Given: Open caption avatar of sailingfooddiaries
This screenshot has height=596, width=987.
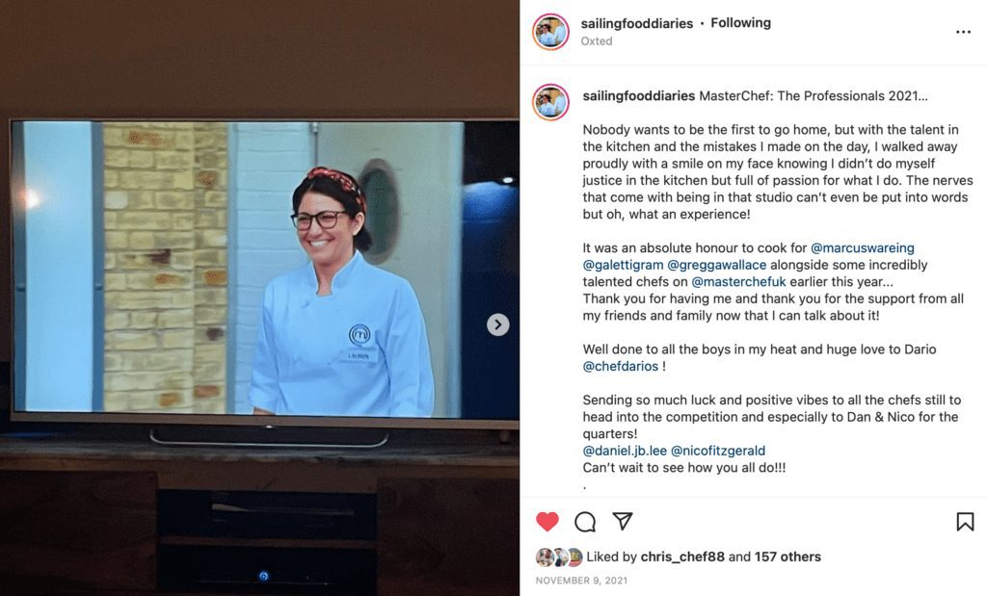Looking at the screenshot, I should tap(550, 102).
